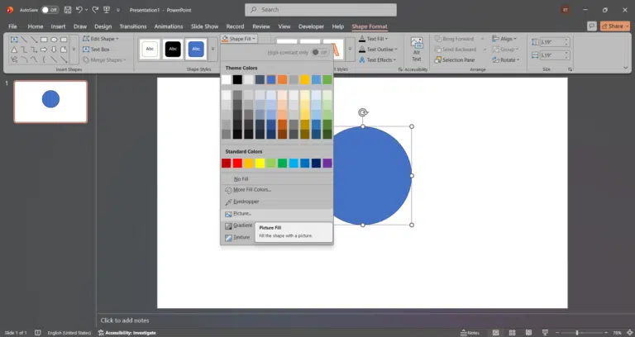Open Text Effects dropdown
Image resolution: width=635 pixels, height=337 pixels.
(378, 59)
